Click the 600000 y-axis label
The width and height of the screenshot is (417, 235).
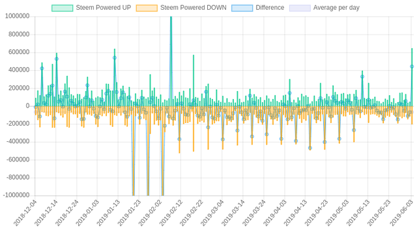coord(19,52)
